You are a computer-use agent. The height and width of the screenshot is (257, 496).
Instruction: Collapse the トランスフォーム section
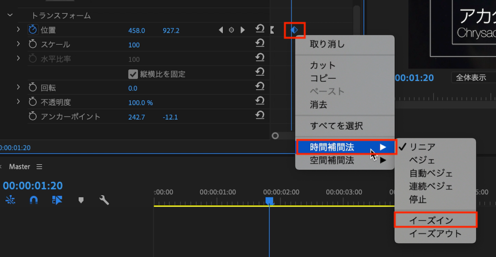pyautogui.click(x=10, y=15)
